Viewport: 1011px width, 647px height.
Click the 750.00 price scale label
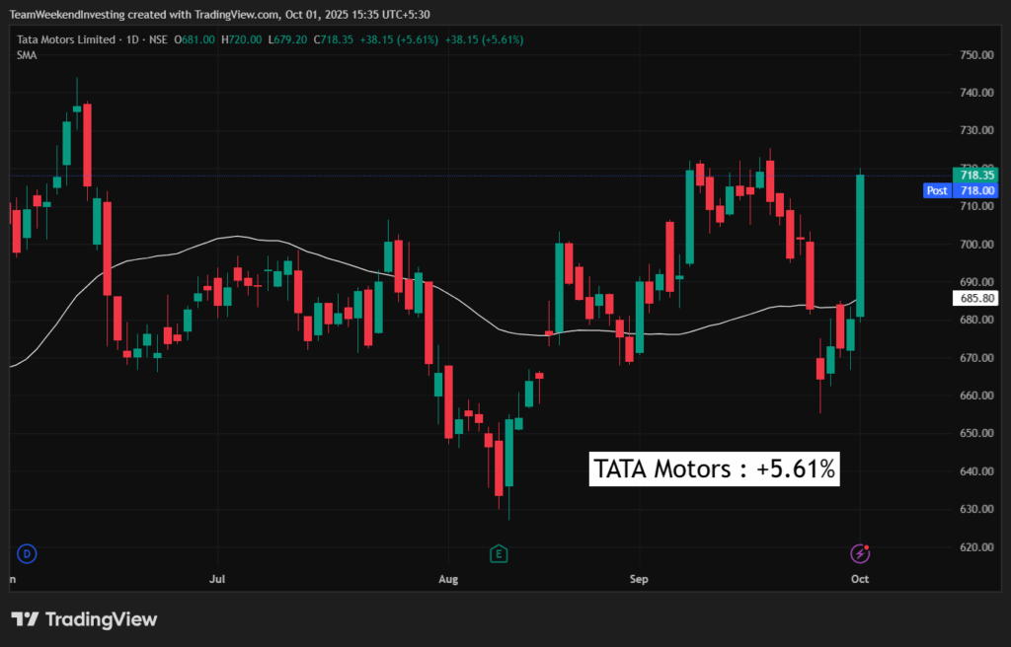click(x=976, y=55)
